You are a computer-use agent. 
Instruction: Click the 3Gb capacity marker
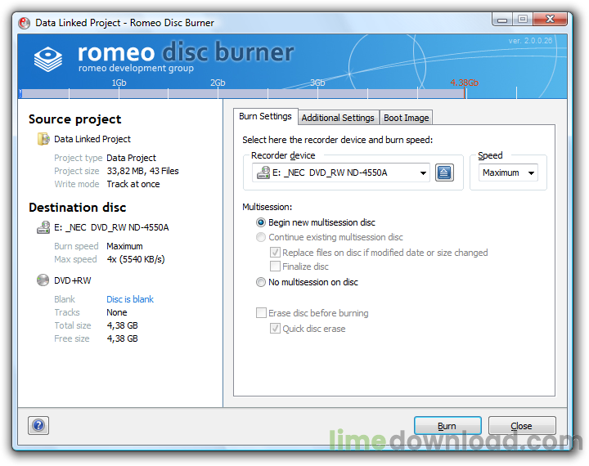(x=317, y=83)
